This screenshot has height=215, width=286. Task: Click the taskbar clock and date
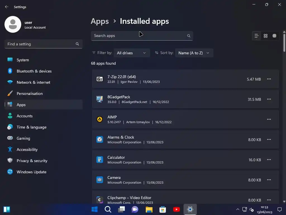coord(264,209)
